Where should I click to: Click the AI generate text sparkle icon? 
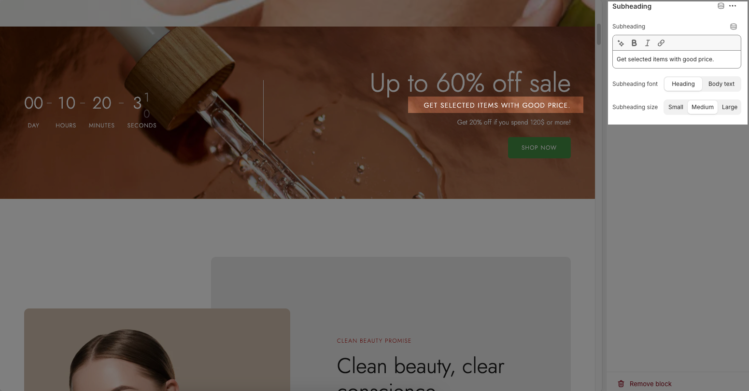click(621, 43)
